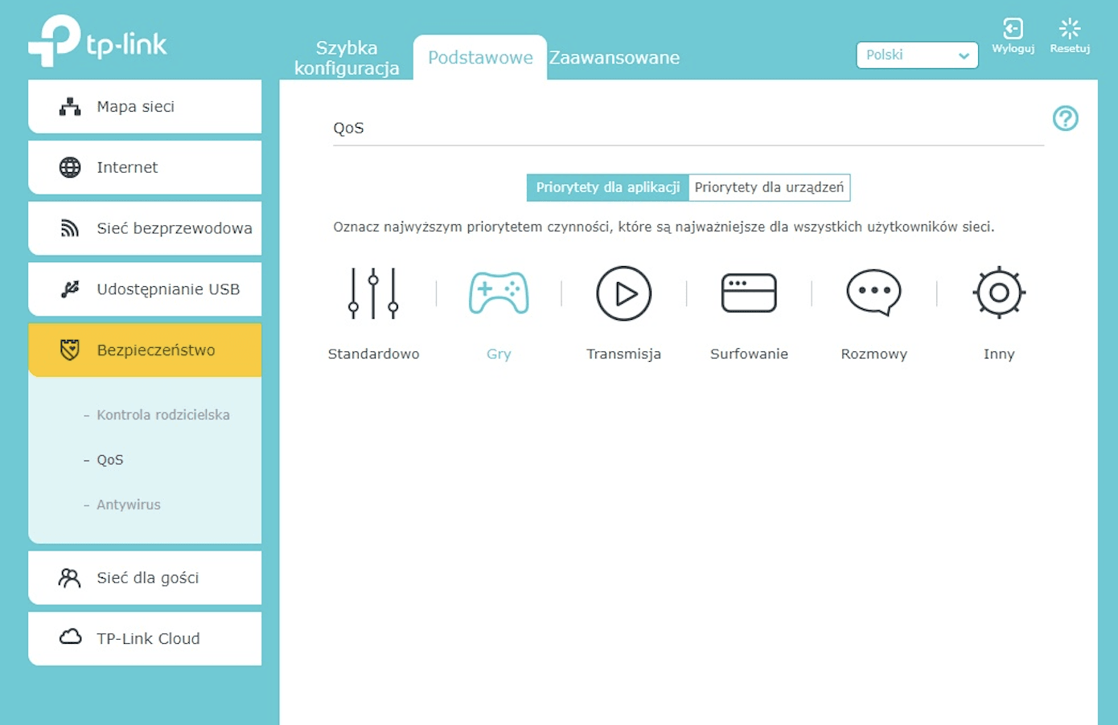Select Priorytety dla urządzeń tab
Image resolution: width=1118 pixels, height=725 pixels.
[770, 187]
